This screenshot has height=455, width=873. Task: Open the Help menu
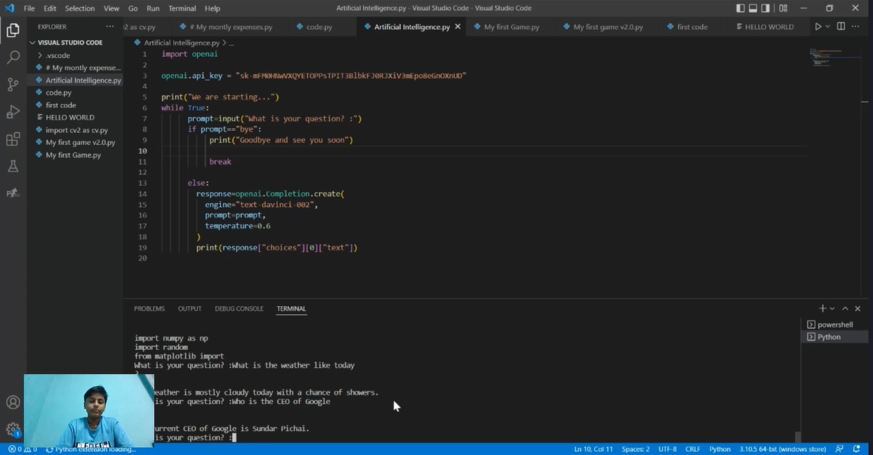[212, 8]
